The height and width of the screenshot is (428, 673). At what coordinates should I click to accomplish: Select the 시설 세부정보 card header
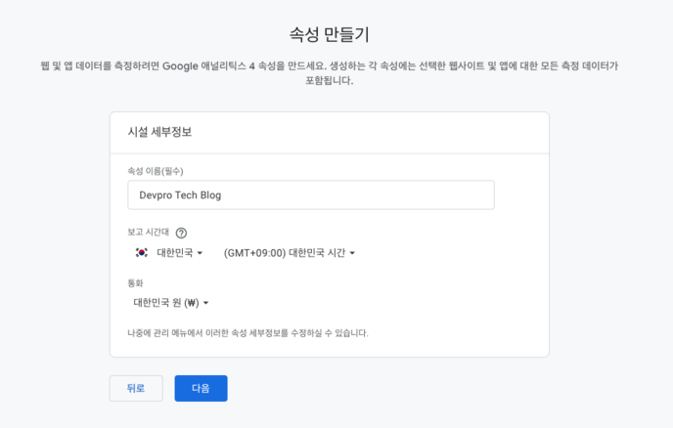tap(159, 132)
